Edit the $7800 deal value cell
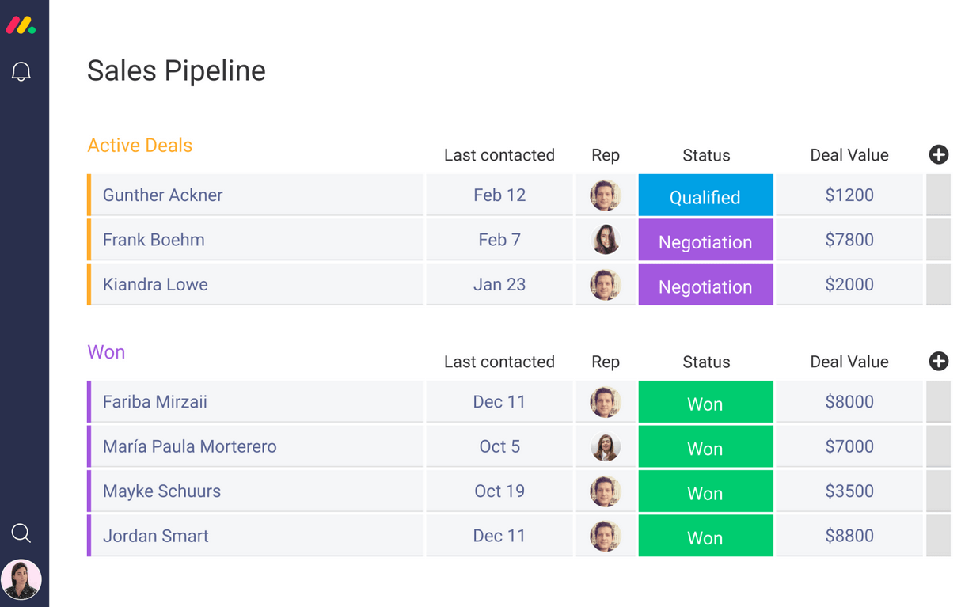980x607 pixels. coord(849,240)
